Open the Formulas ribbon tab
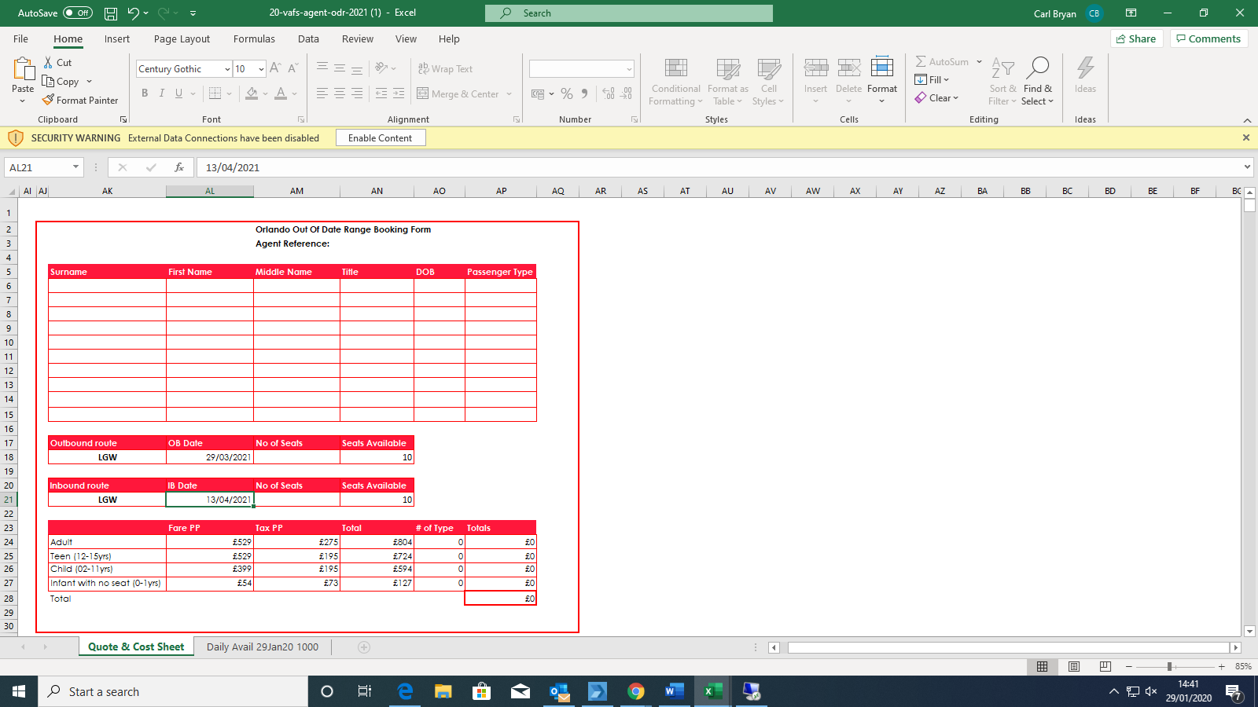This screenshot has width=1258, height=707. pyautogui.click(x=254, y=39)
